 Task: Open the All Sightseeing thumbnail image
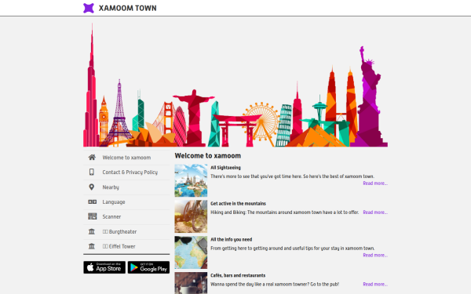[191, 180]
